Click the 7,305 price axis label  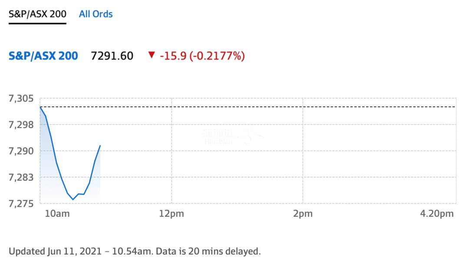pyautogui.click(x=21, y=99)
